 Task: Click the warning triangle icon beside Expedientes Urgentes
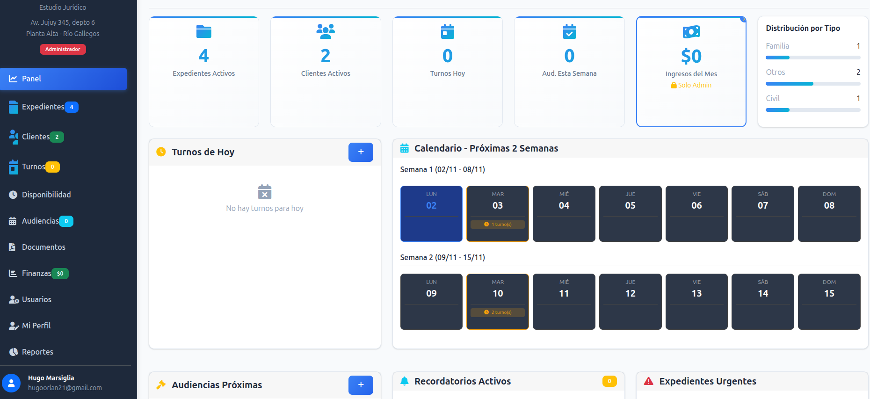click(648, 381)
